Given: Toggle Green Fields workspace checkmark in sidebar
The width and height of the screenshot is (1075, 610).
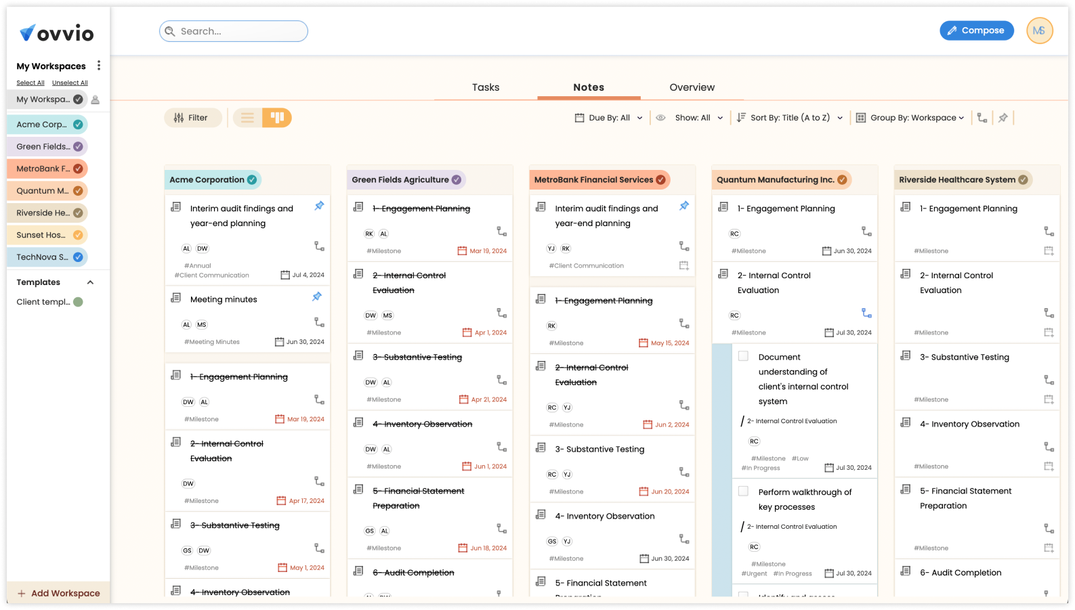Looking at the screenshot, I should click(x=78, y=147).
